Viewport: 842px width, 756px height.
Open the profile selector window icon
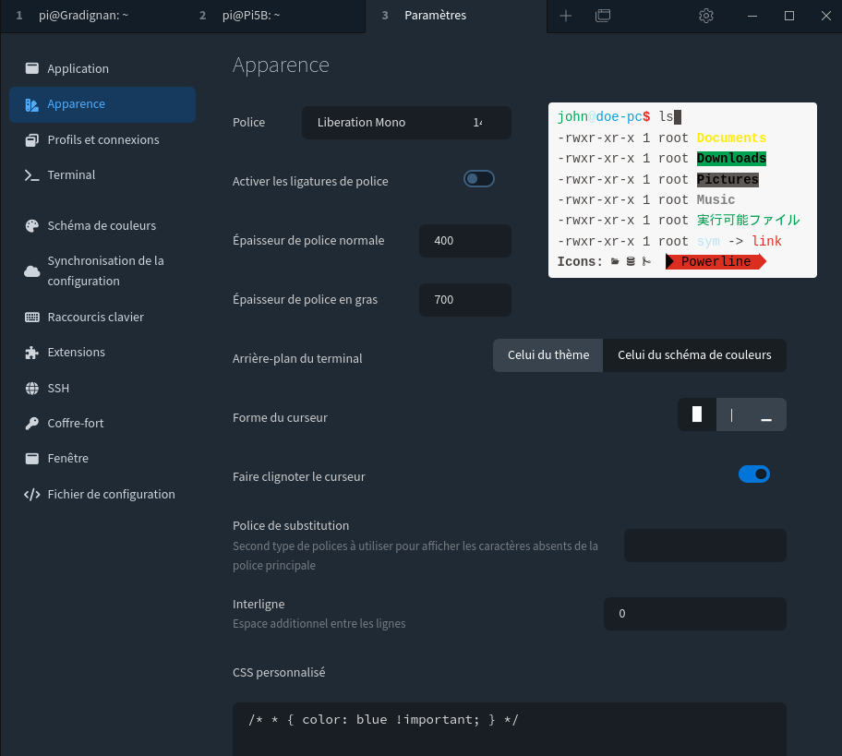603,16
